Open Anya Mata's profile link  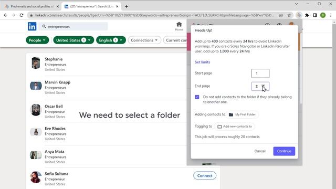55,152
